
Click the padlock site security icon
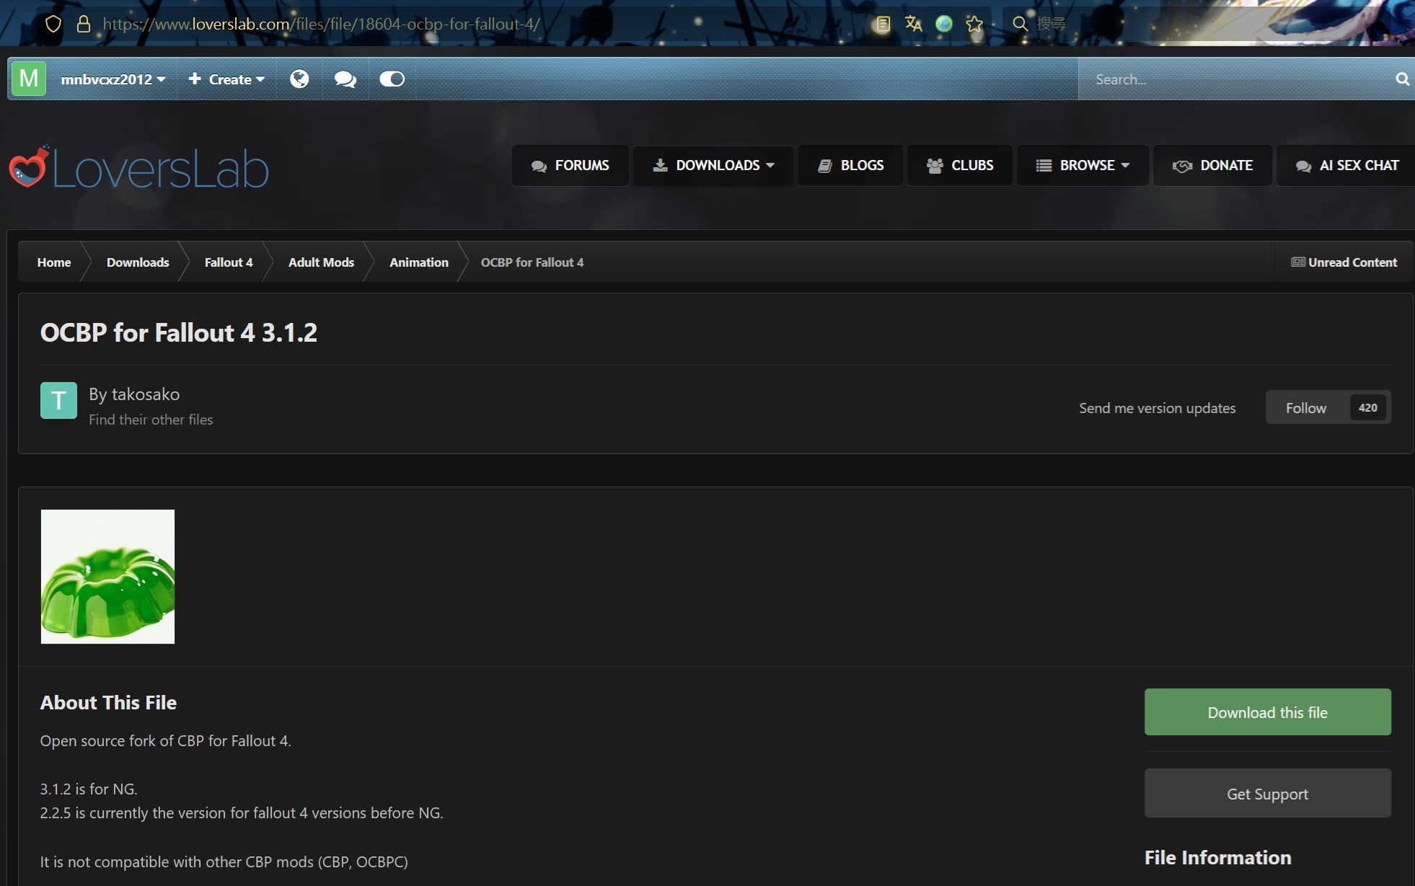(x=84, y=24)
